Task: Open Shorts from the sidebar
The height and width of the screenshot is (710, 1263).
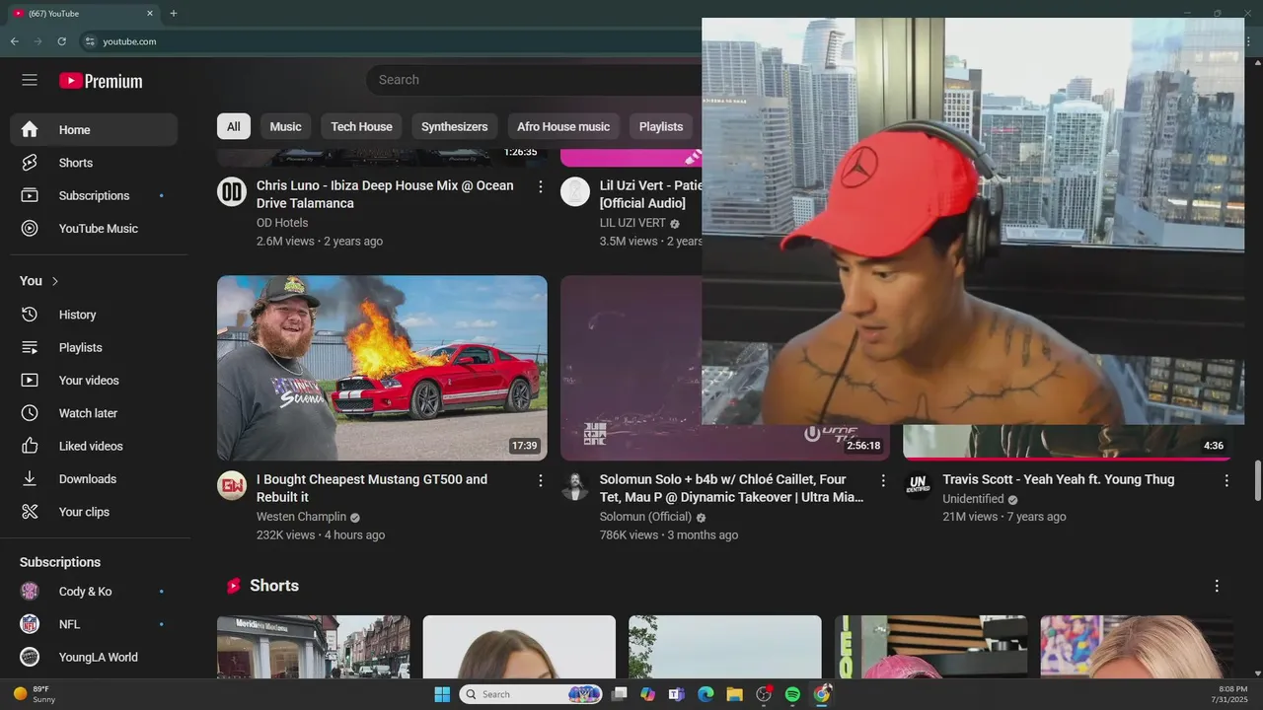Action: pyautogui.click(x=94, y=163)
